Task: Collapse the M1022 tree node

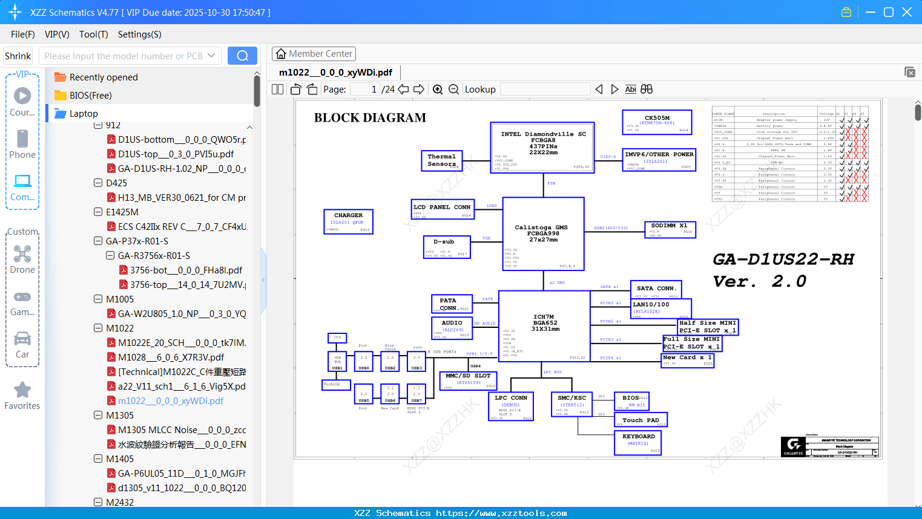Action: pos(98,328)
